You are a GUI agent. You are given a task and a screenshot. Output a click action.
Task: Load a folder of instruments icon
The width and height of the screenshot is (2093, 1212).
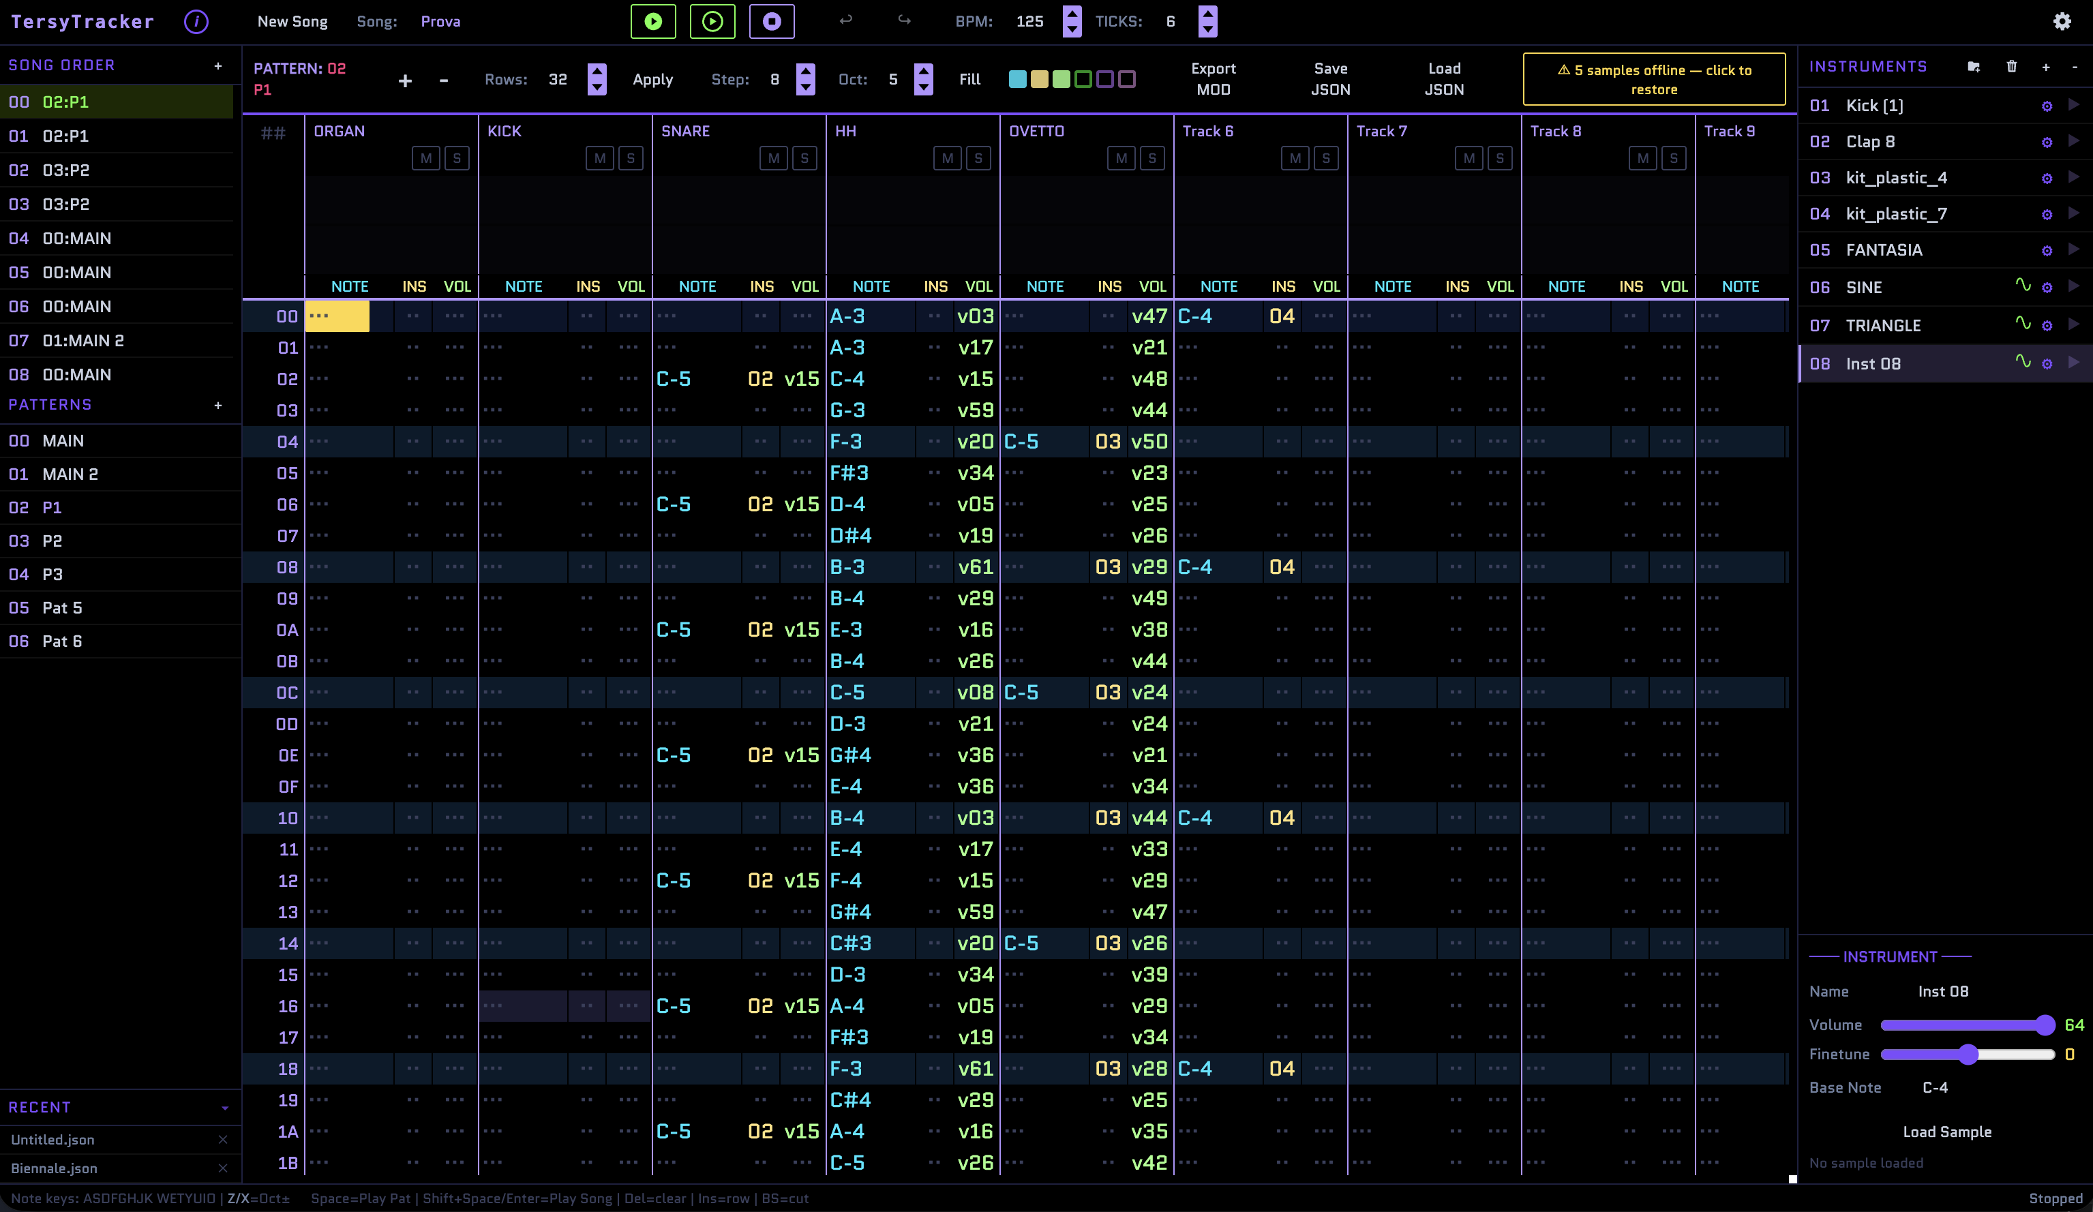tap(1974, 66)
